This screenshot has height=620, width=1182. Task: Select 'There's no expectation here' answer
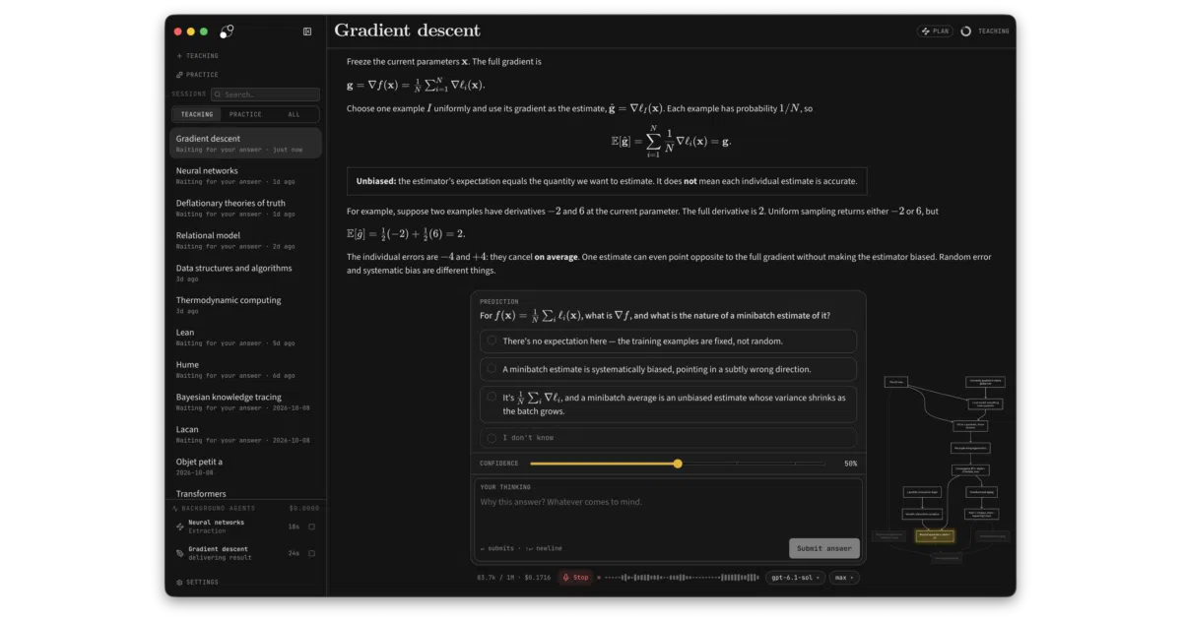[668, 341]
